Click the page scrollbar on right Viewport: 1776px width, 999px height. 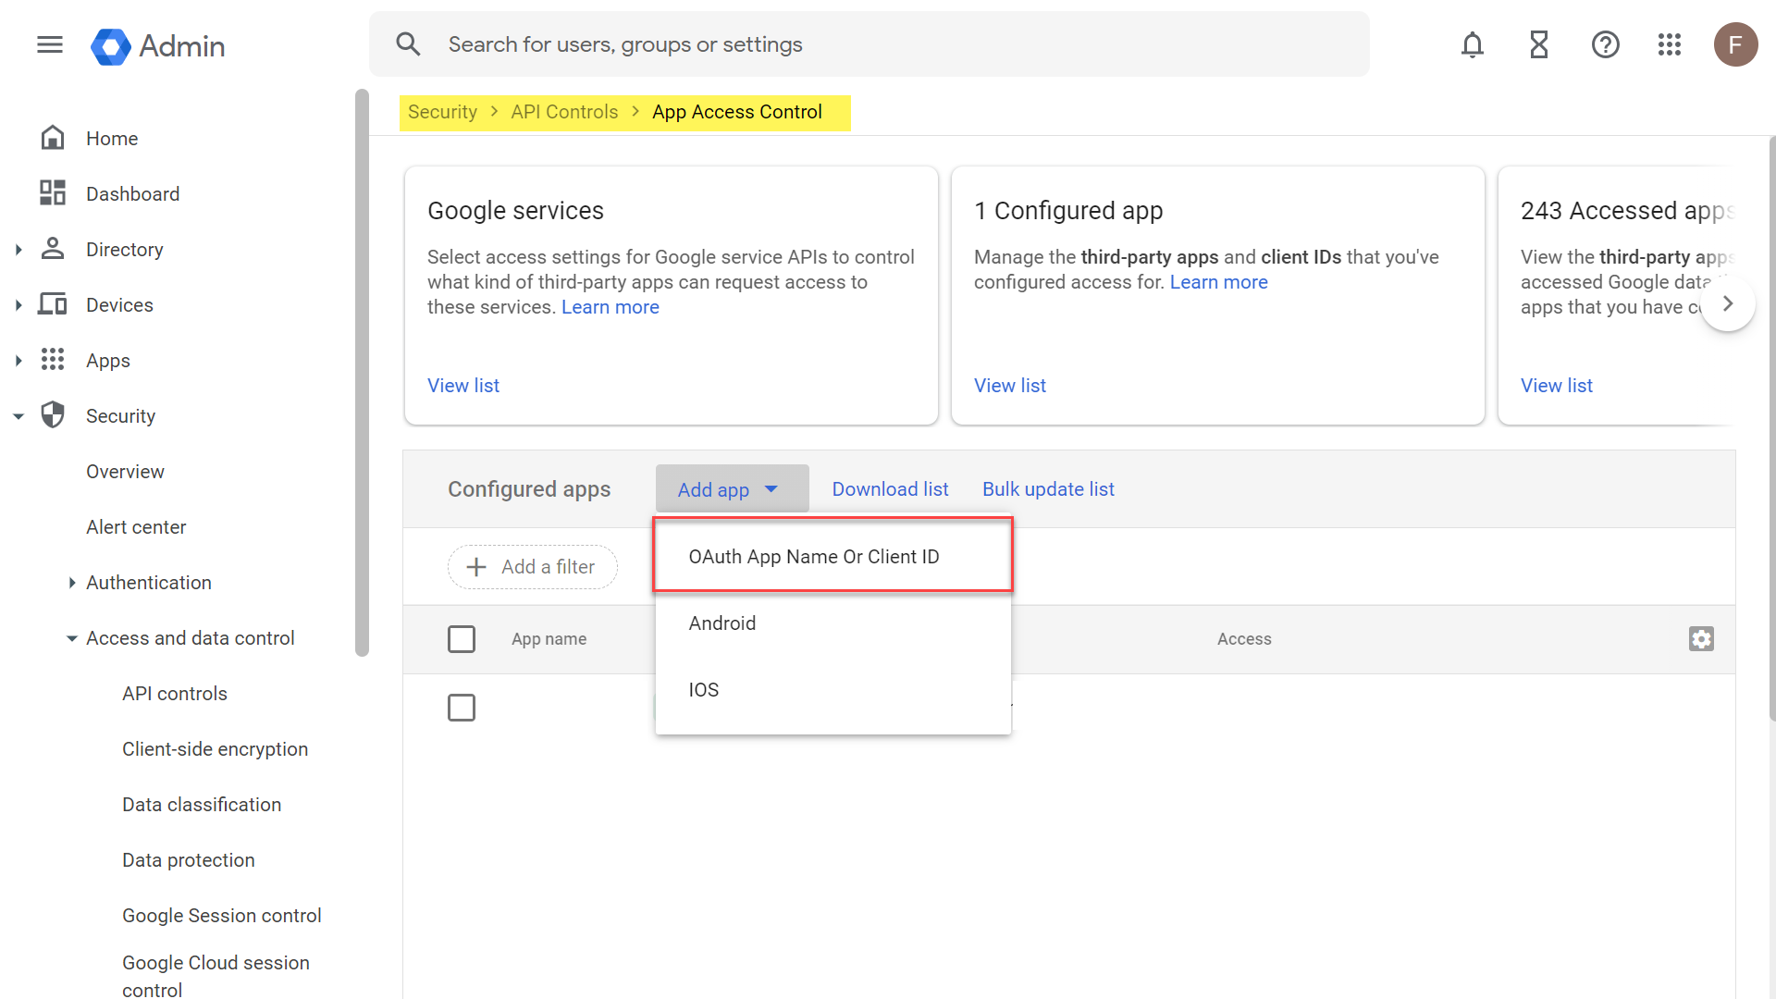pyautogui.click(x=1771, y=427)
